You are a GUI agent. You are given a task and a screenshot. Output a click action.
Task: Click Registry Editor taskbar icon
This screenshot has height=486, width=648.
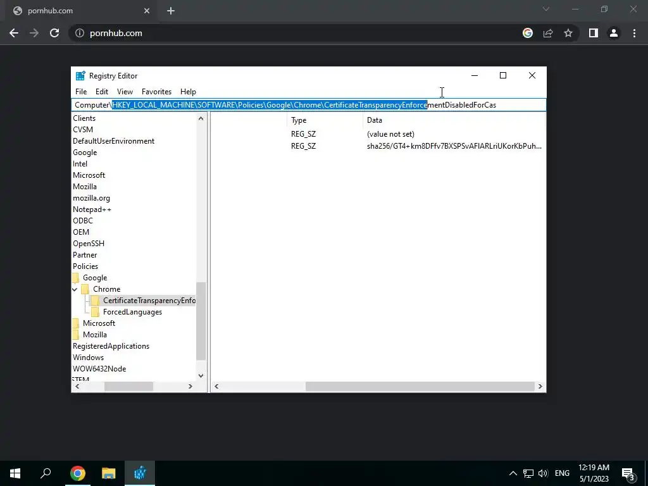[140, 473]
